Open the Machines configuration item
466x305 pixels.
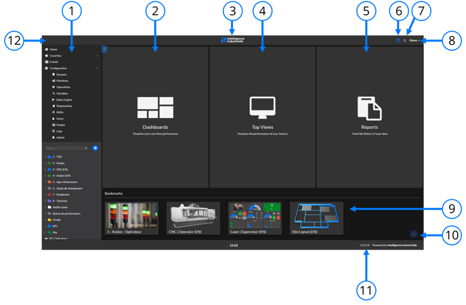coord(62,81)
